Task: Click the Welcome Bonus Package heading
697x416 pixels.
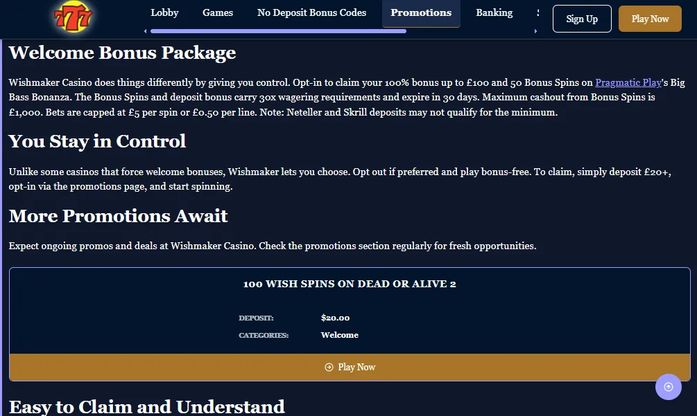Action: tap(122, 53)
